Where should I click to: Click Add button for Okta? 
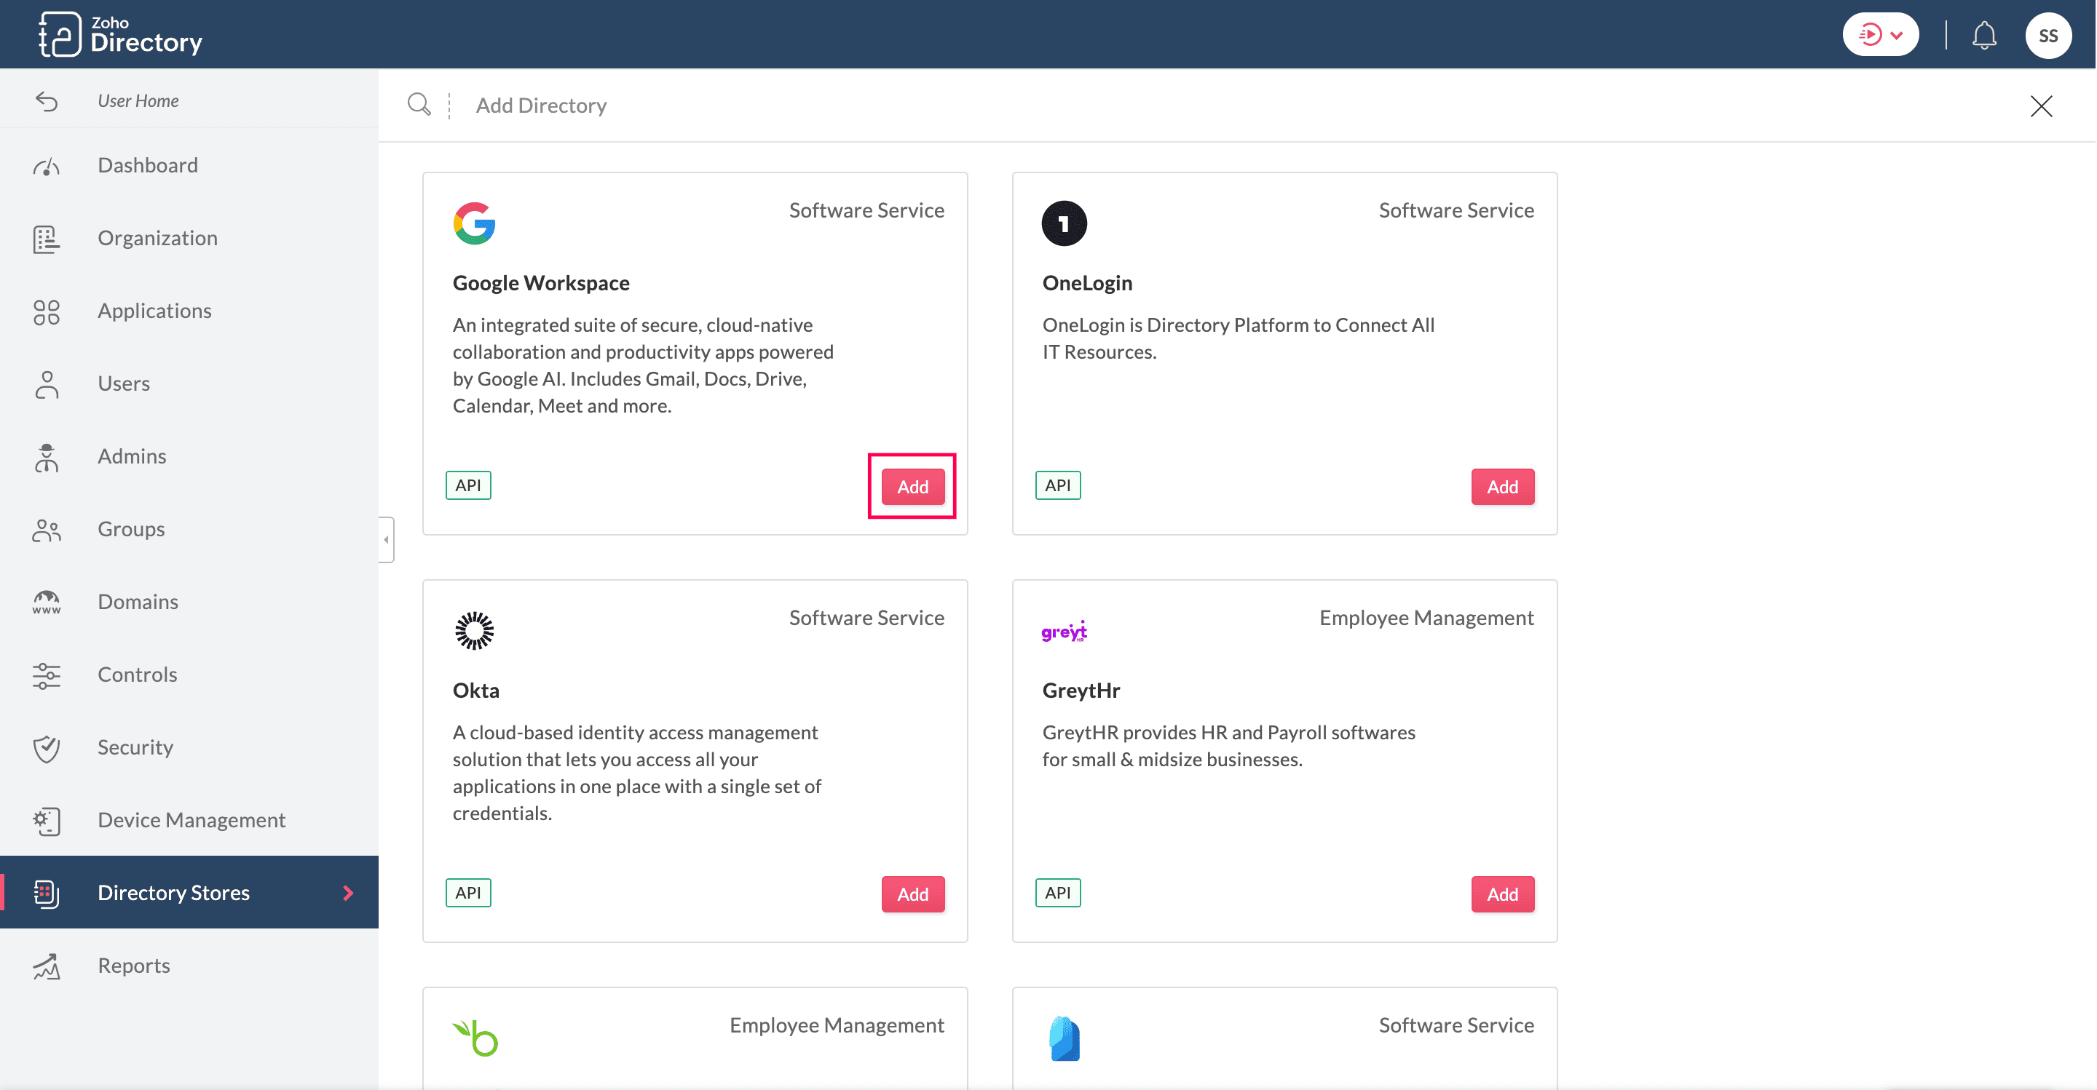point(912,894)
